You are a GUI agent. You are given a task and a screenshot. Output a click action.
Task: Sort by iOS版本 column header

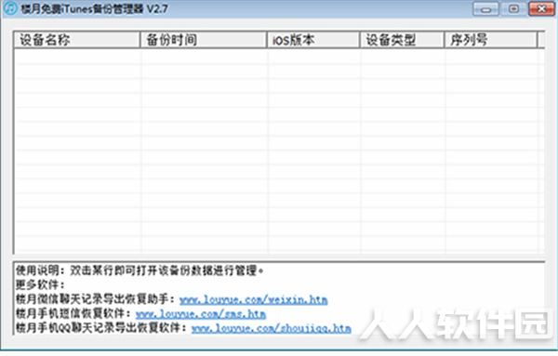(x=313, y=40)
